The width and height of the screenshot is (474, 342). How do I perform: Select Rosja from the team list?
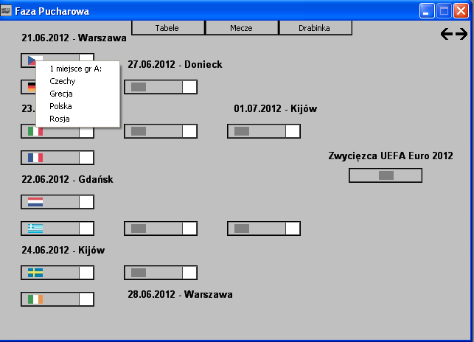tap(59, 119)
